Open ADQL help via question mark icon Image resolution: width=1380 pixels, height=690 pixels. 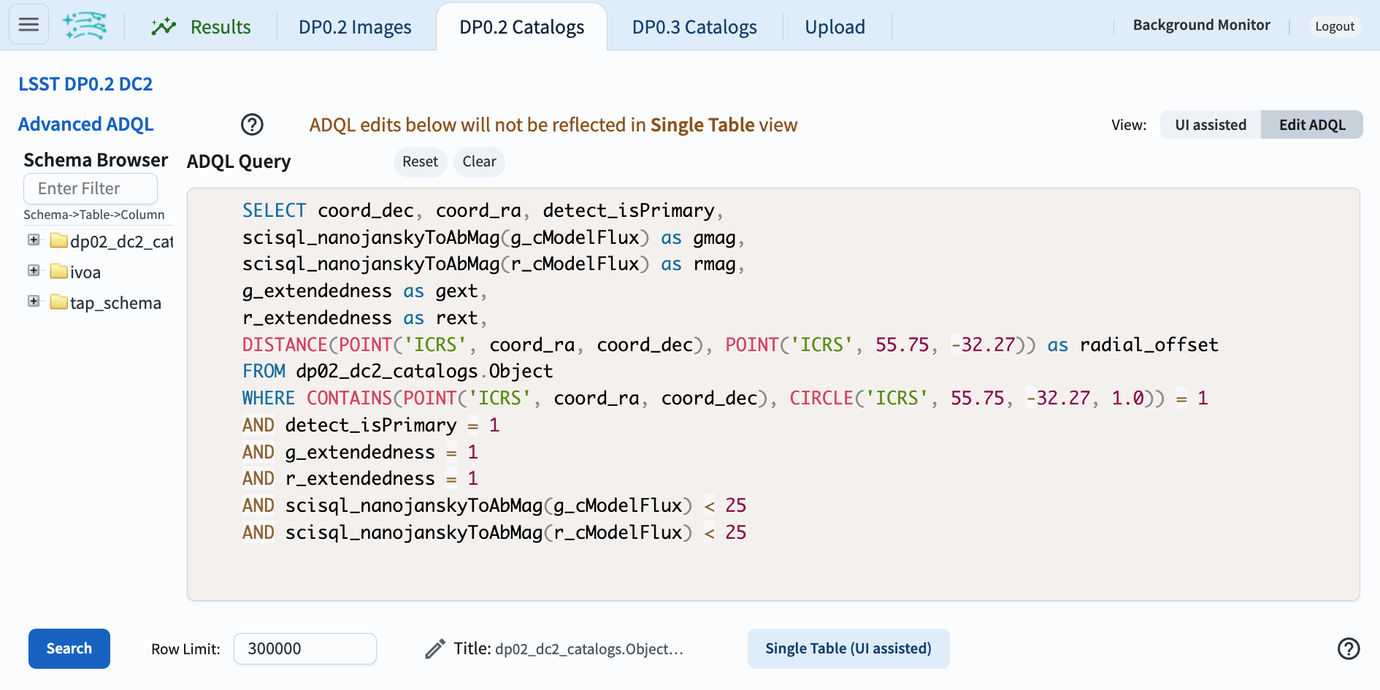tap(251, 125)
